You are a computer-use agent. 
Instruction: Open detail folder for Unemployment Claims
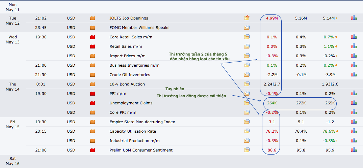(247, 103)
